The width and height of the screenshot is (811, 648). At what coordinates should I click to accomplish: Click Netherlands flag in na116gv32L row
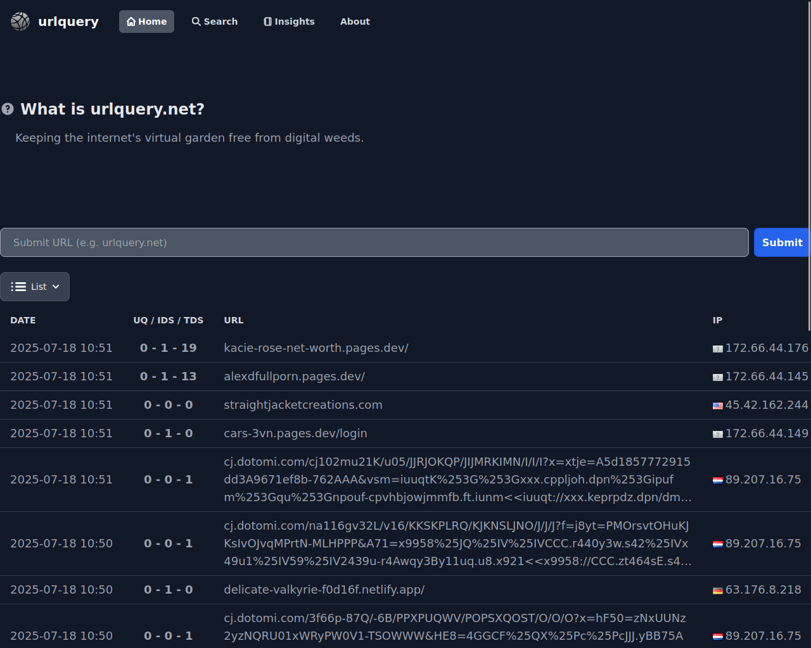(x=718, y=544)
